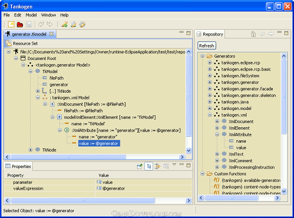Click the modelXmlElement e icon
Viewport: 294px width, 218px height.
point(59,117)
